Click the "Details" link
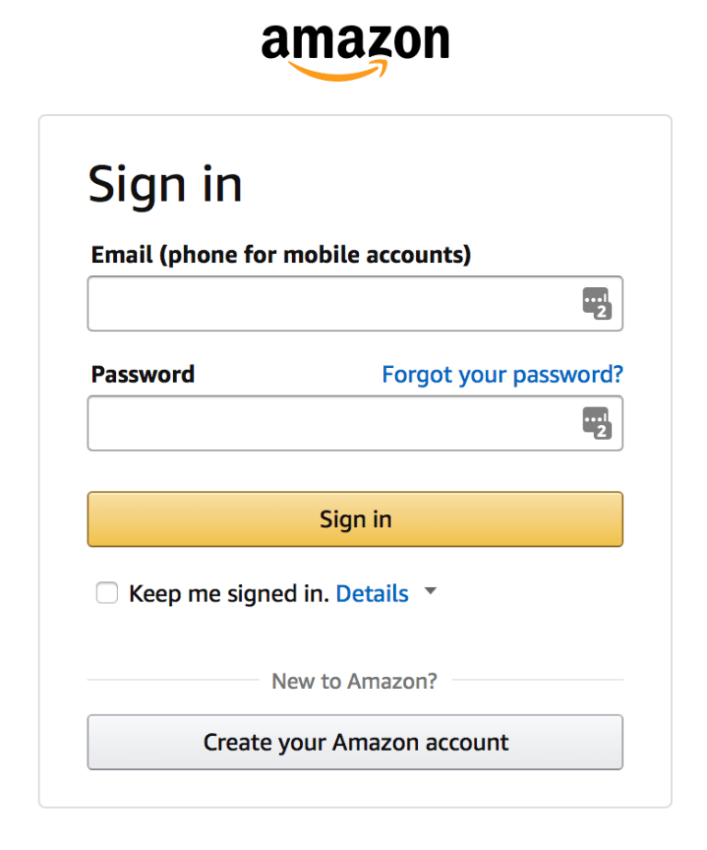This screenshot has width=707, height=850. (372, 593)
